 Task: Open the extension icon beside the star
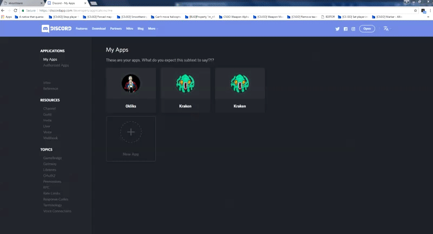[423, 11]
